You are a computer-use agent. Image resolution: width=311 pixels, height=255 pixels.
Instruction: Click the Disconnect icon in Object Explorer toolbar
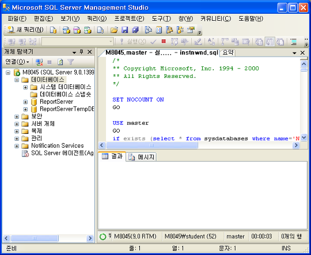click(39, 62)
